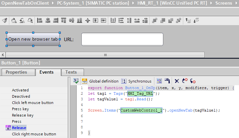
Task: Align selected objects to the bottom
Action: [79, 20]
